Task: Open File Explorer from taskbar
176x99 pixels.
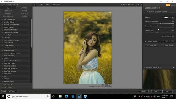Action: 60,97
